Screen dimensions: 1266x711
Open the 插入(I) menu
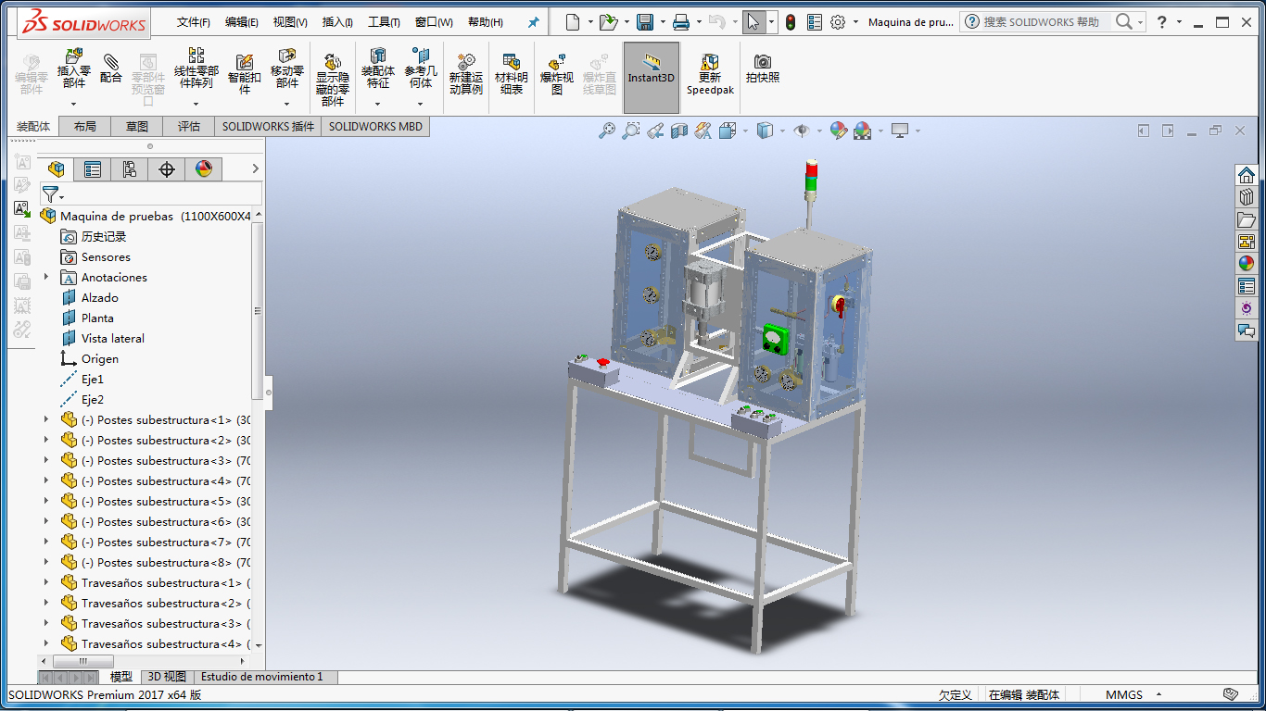coord(337,22)
